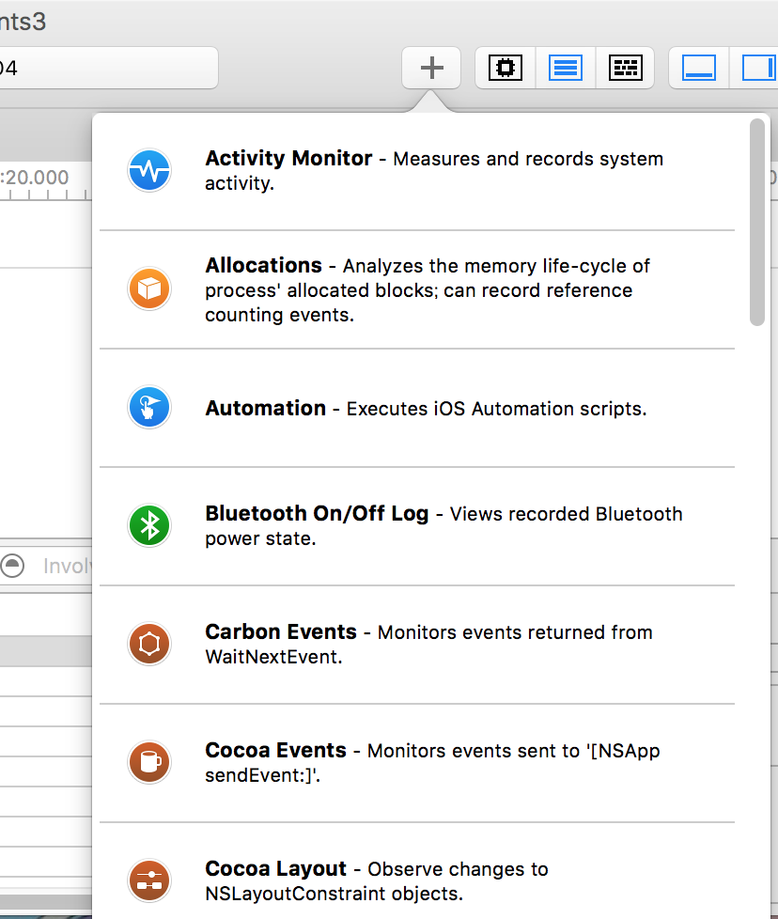Viewport: 778px width, 919px height.
Task: Click the instrument library scrollbar
Action: point(757,223)
